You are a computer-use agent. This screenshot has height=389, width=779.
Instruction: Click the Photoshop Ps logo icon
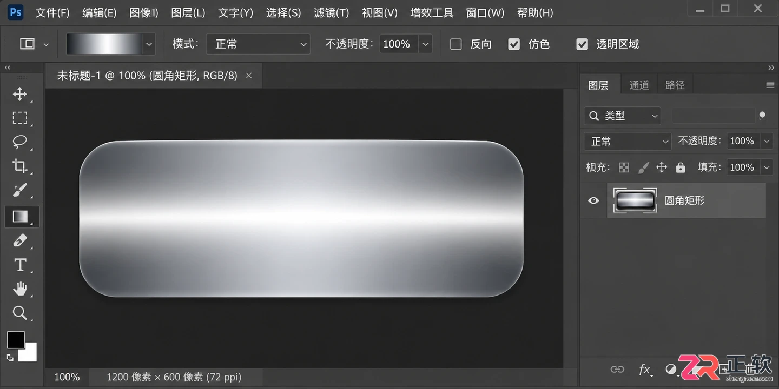point(16,12)
